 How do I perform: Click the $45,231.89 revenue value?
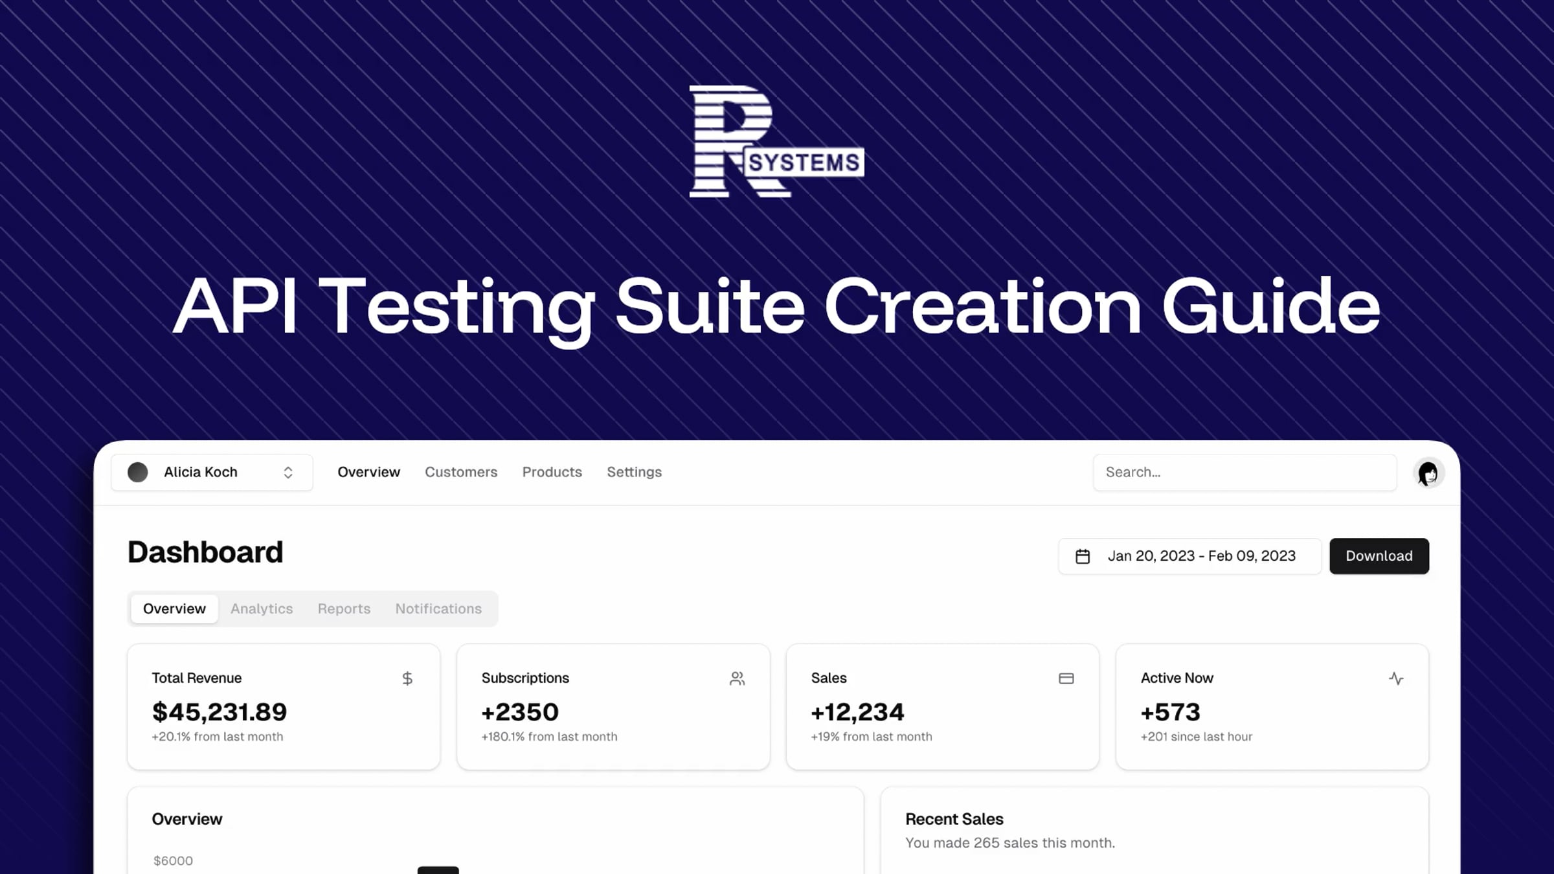point(220,712)
